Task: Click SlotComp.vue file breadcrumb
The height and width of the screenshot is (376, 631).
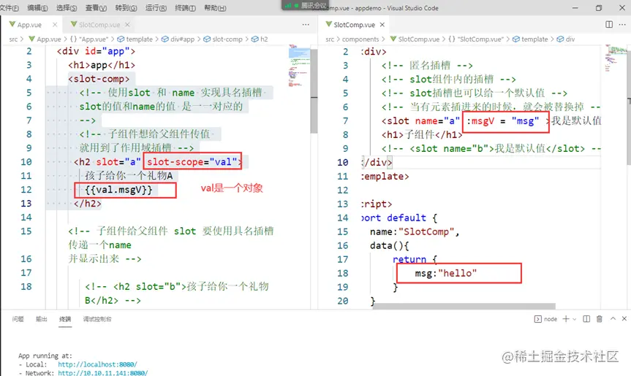Action: click(415, 39)
